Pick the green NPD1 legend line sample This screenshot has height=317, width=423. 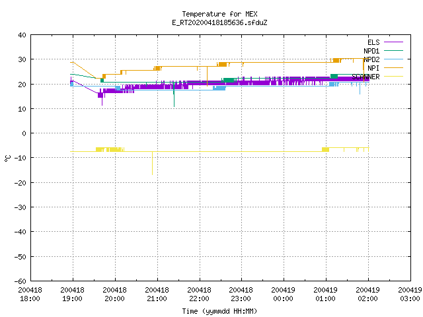393,50
